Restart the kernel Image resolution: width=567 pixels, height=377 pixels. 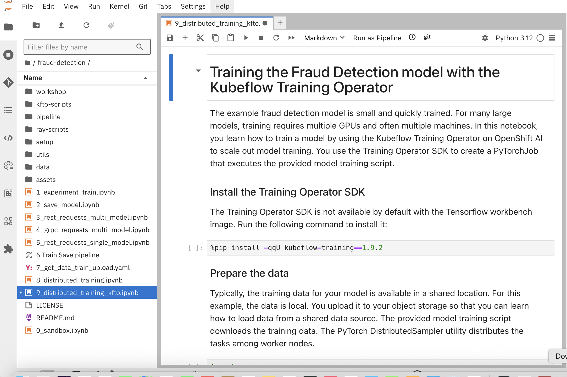point(276,38)
